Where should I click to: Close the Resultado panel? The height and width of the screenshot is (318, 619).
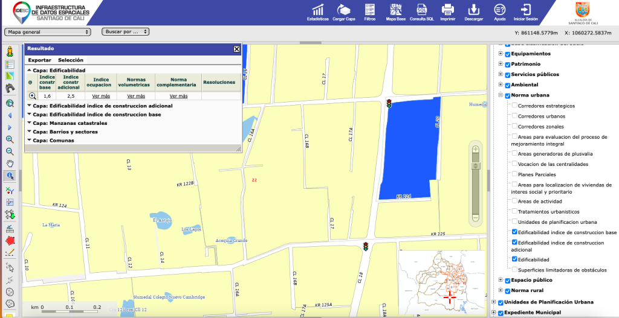pos(236,49)
